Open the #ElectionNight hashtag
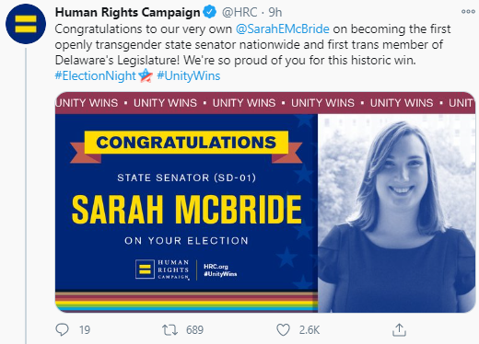This screenshot has width=479, height=344. [95, 75]
